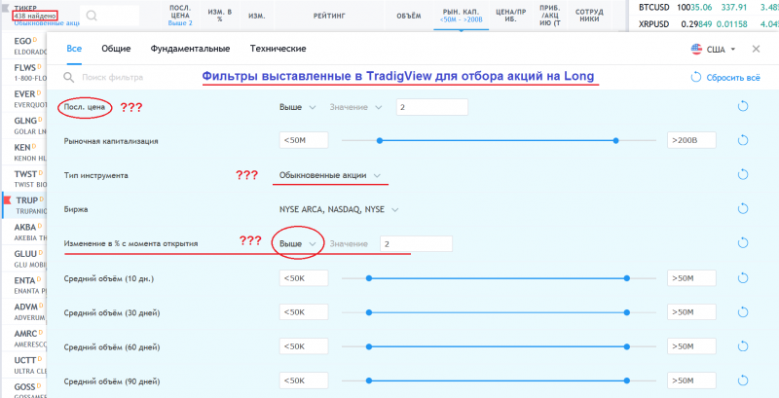Open the Обыкновенные акции instrument type dropdown
Screen dimensions: 779x398
pyautogui.click(x=330, y=175)
